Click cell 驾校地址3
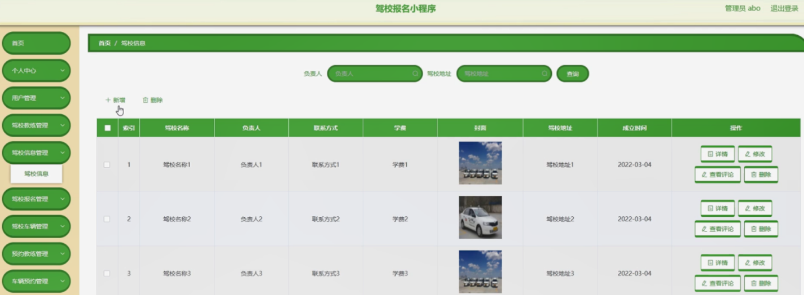The width and height of the screenshot is (804, 295). click(x=560, y=273)
